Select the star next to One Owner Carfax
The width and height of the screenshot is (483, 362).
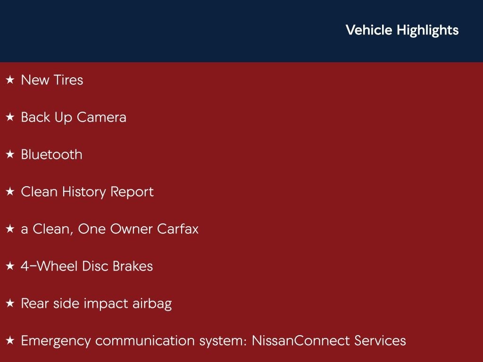point(10,229)
